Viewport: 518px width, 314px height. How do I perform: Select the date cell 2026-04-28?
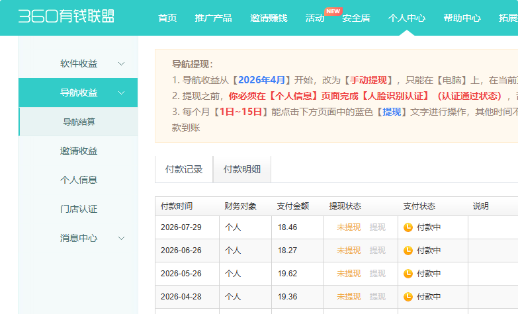click(x=181, y=297)
